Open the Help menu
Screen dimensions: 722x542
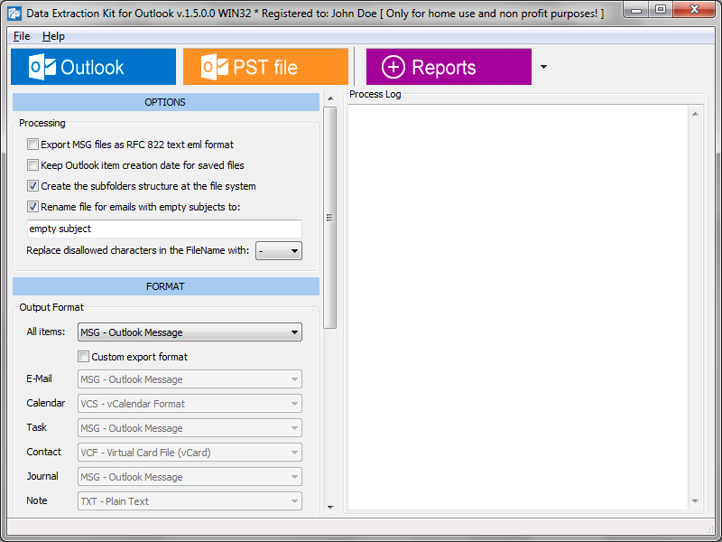53,36
